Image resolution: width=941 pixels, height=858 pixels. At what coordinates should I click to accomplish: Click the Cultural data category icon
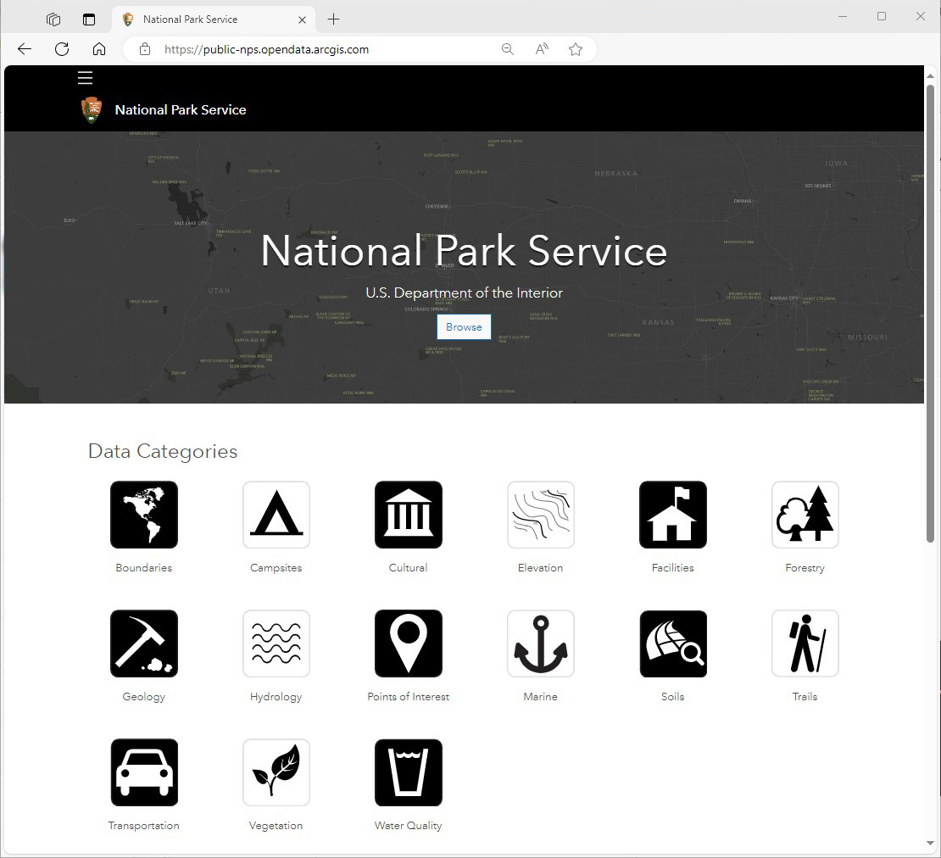click(408, 515)
